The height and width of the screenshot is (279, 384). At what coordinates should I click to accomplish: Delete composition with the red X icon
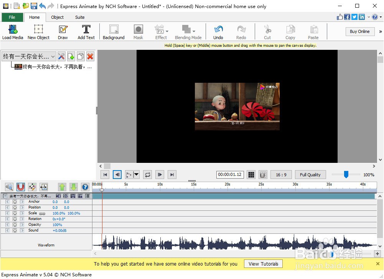point(90,57)
